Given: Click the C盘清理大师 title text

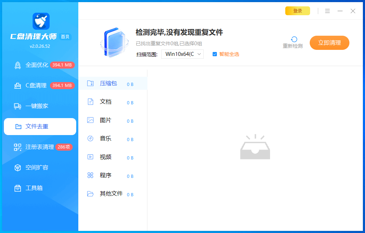Looking at the screenshot, I should (34, 36).
